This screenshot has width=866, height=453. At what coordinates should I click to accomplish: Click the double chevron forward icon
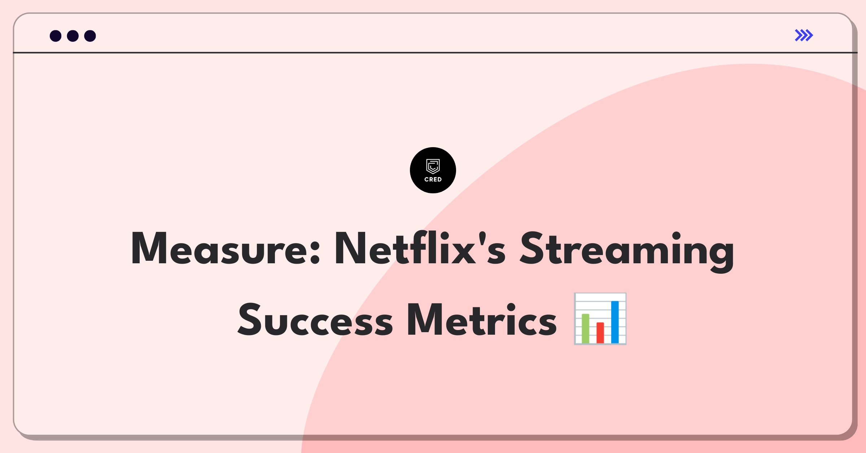click(x=804, y=35)
